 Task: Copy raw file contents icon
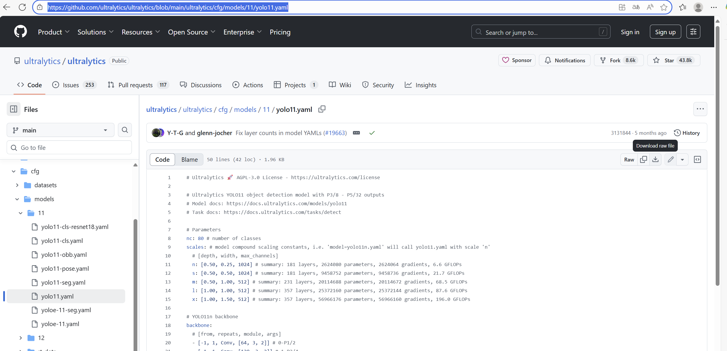[643, 159]
